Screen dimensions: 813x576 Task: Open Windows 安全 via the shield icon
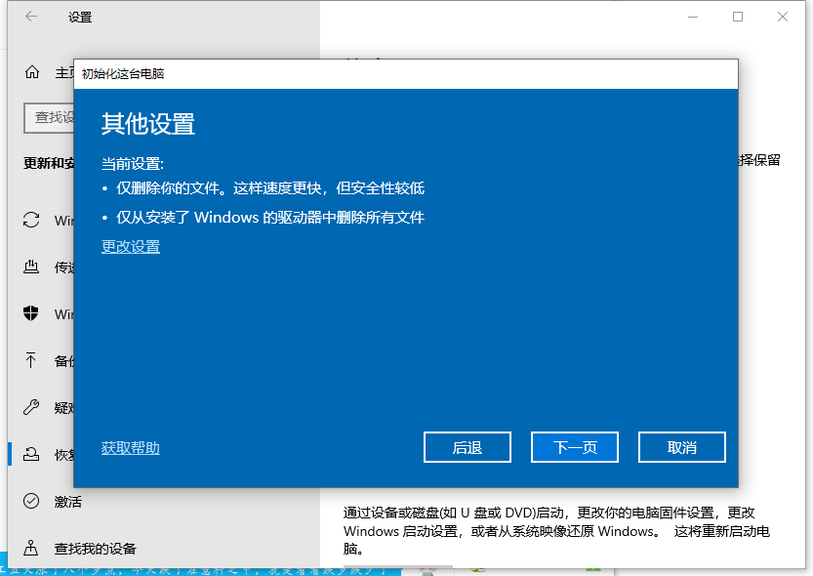(x=30, y=313)
